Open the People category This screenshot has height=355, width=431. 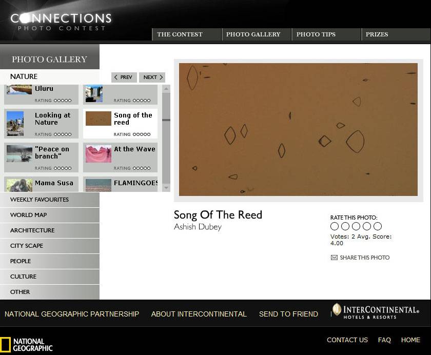click(50, 261)
